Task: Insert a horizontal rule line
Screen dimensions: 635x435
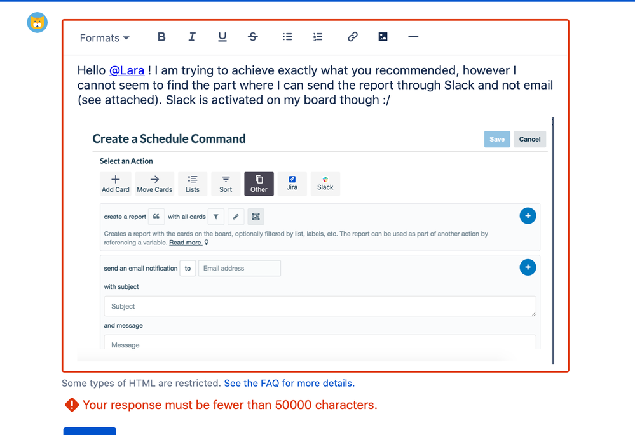Action: pyautogui.click(x=413, y=37)
